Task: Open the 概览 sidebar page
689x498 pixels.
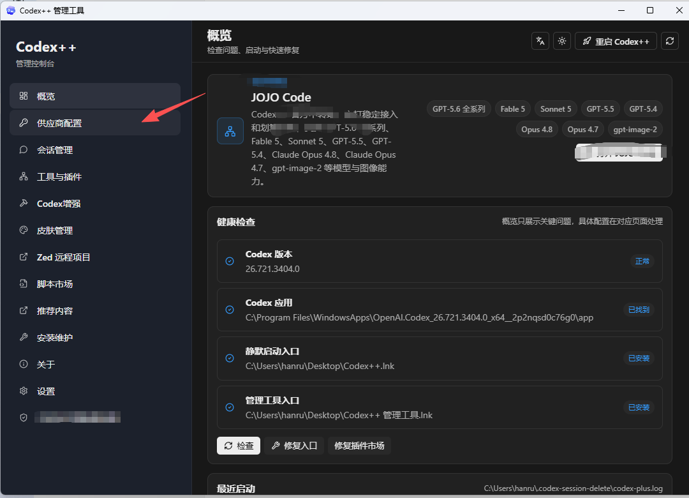Action: 95,96
